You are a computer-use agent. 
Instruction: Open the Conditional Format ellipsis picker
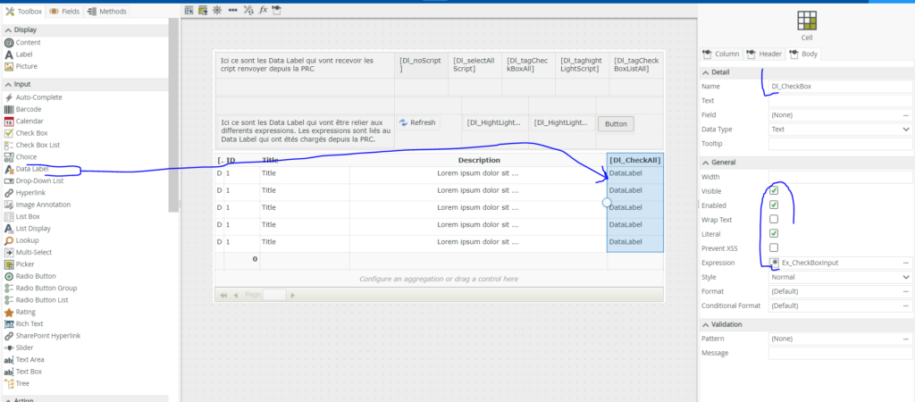tap(907, 306)
